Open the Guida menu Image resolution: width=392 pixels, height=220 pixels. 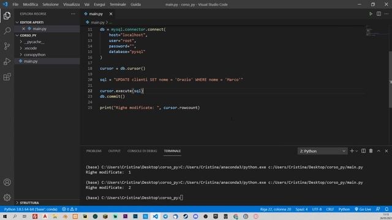click(x=135, y=4)
